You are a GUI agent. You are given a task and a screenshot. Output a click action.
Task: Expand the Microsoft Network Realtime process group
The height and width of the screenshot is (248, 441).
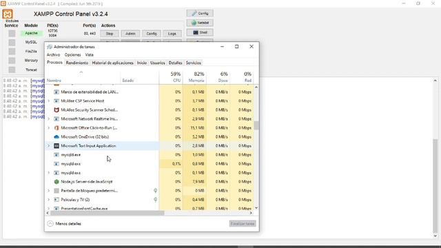(x=49, y=118)
